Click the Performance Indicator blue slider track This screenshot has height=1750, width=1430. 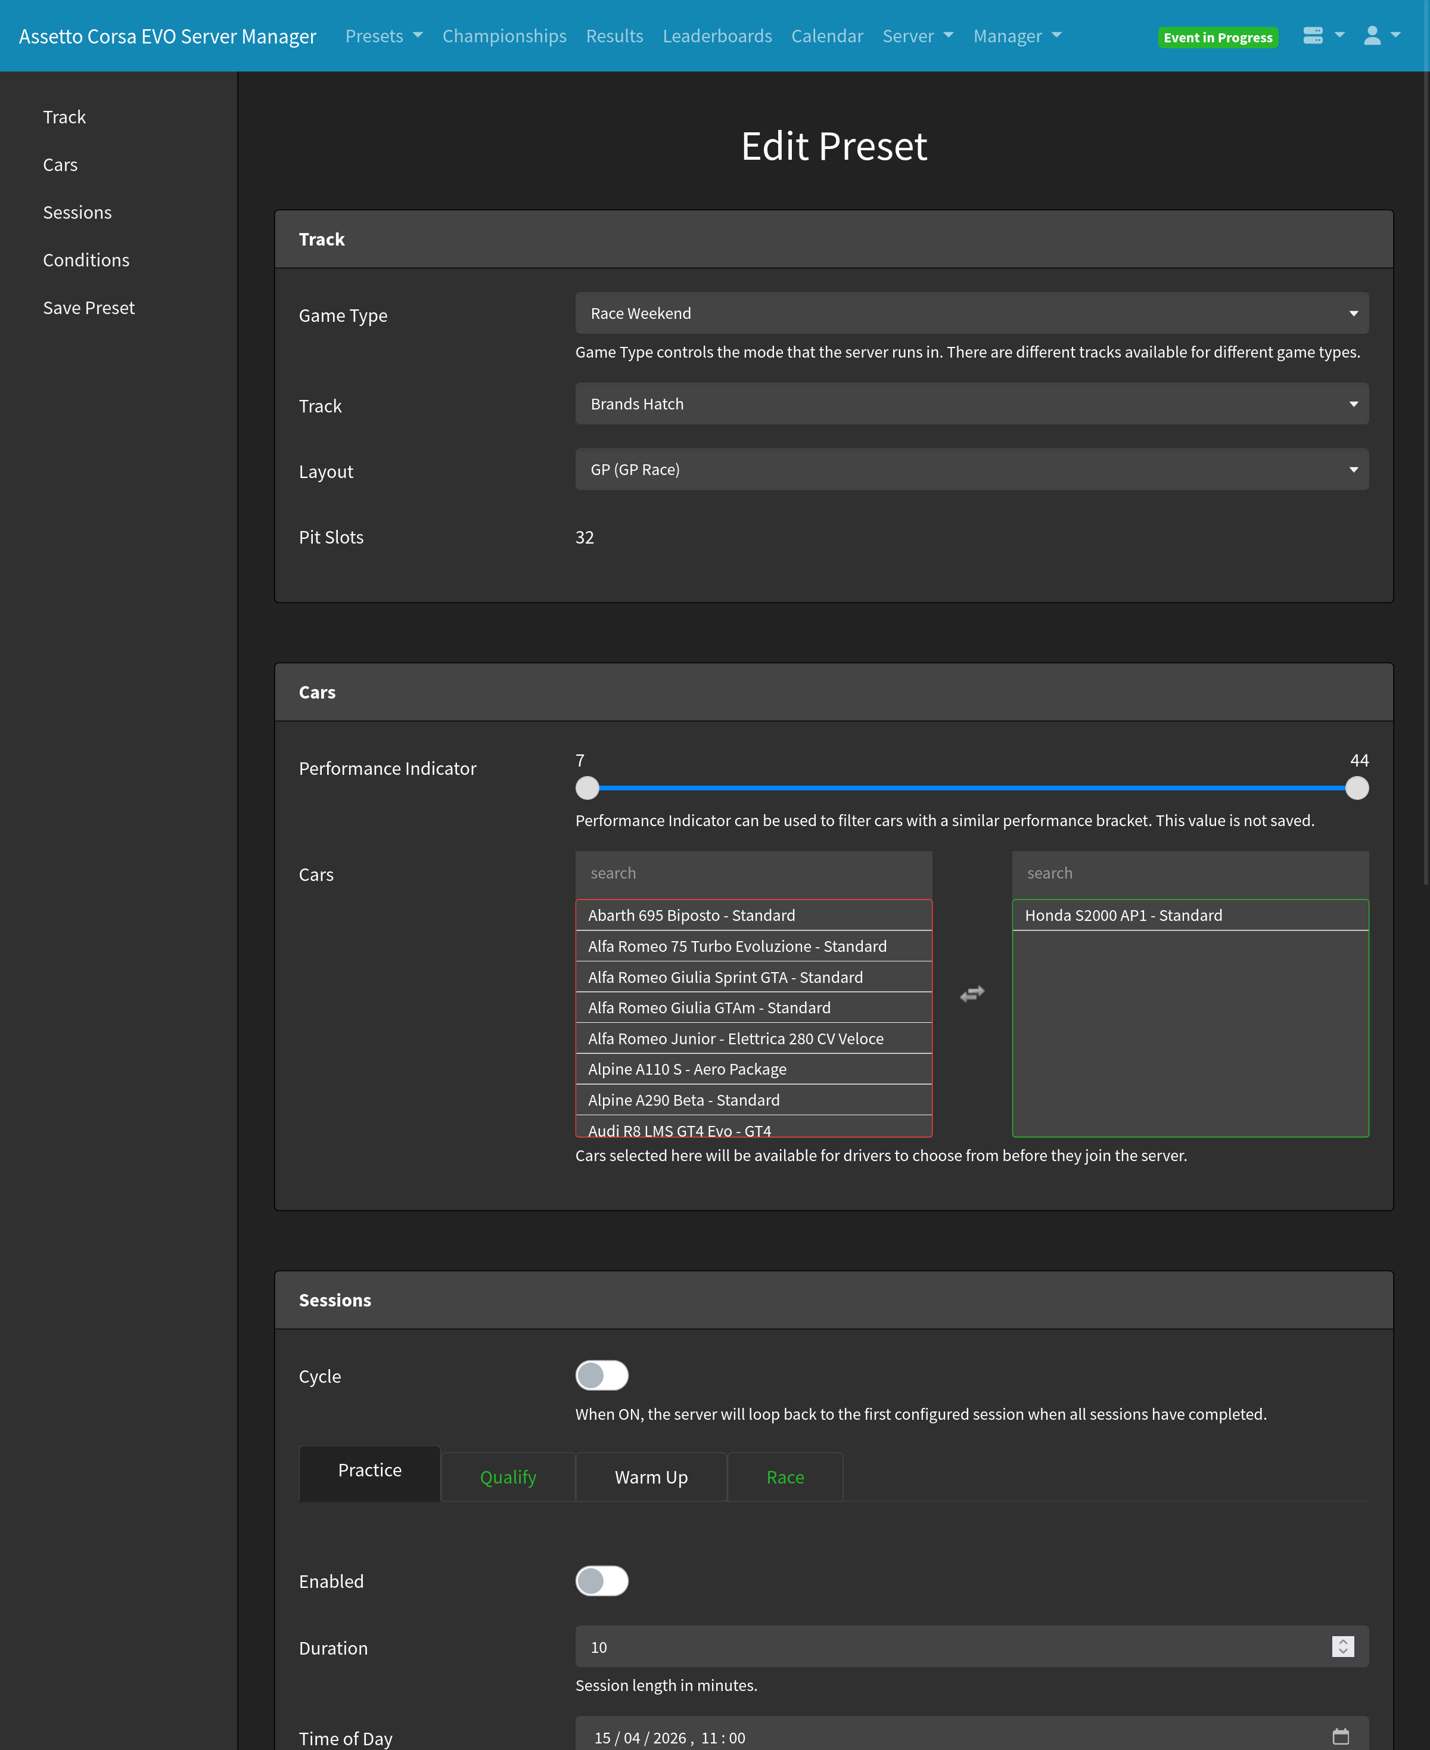(972, 787)
